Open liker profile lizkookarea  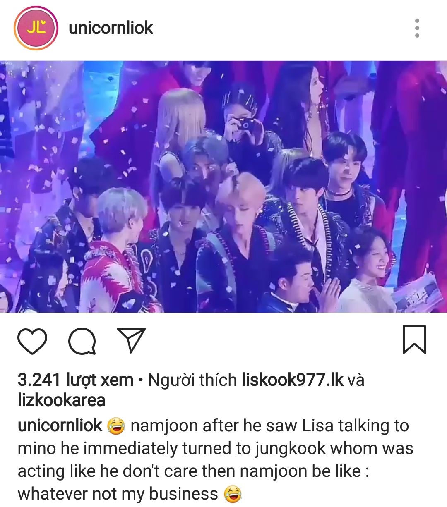tap(61, 400)
